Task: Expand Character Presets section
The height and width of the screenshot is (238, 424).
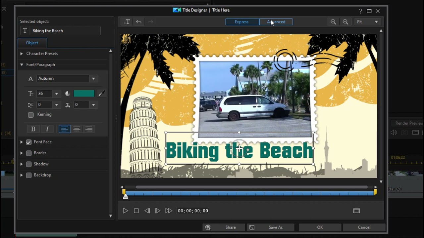Action: 22,54
